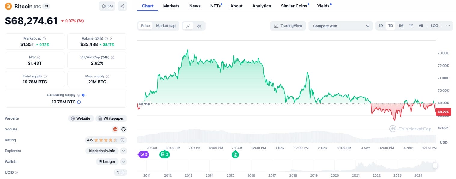This screenshot has width=456, height=179.
Task: Click the Total supply info icon
Action: [45, 76]
